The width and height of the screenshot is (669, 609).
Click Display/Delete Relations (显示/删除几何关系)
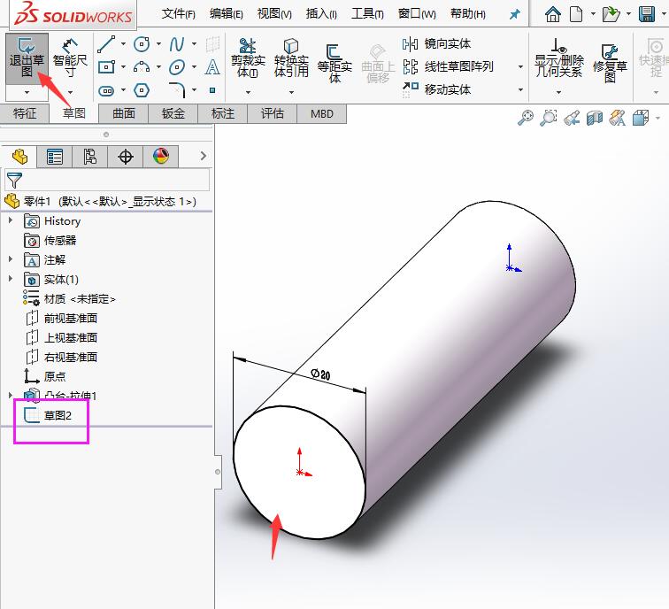[558, 58]
